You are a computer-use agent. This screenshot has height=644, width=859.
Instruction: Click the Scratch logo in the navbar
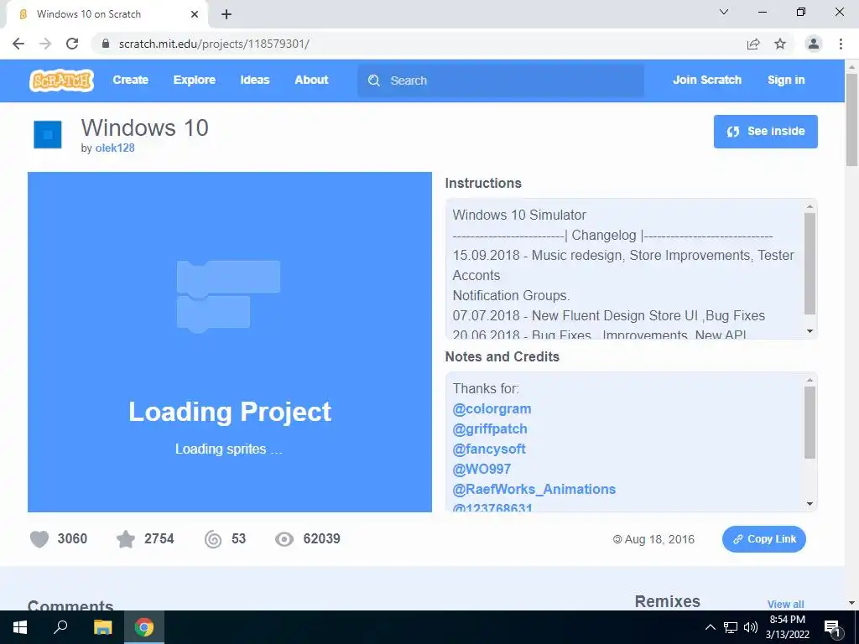(x=61, y=80)
